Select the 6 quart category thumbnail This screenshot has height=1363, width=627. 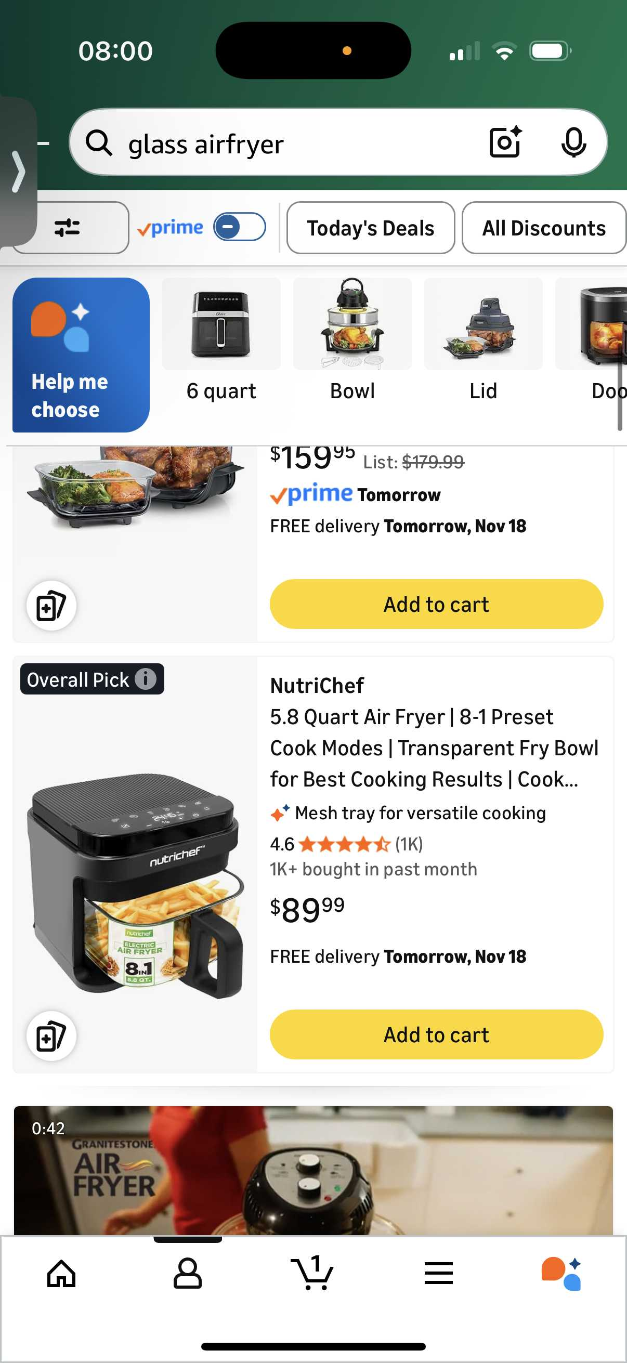[x=221, y=339]
